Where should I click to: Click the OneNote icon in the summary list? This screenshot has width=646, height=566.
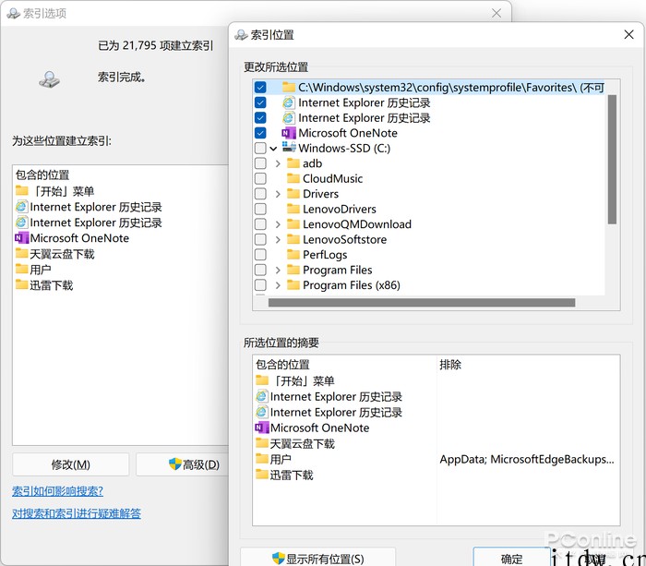[262, 428]
